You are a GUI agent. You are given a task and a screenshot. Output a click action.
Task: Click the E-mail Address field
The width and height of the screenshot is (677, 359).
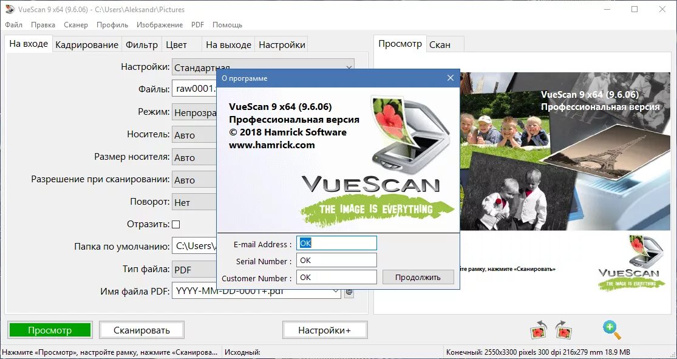[x=336, y=243]
